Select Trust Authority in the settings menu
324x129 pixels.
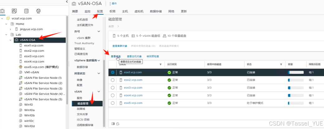pyautogui.click(x=84, y=43)
